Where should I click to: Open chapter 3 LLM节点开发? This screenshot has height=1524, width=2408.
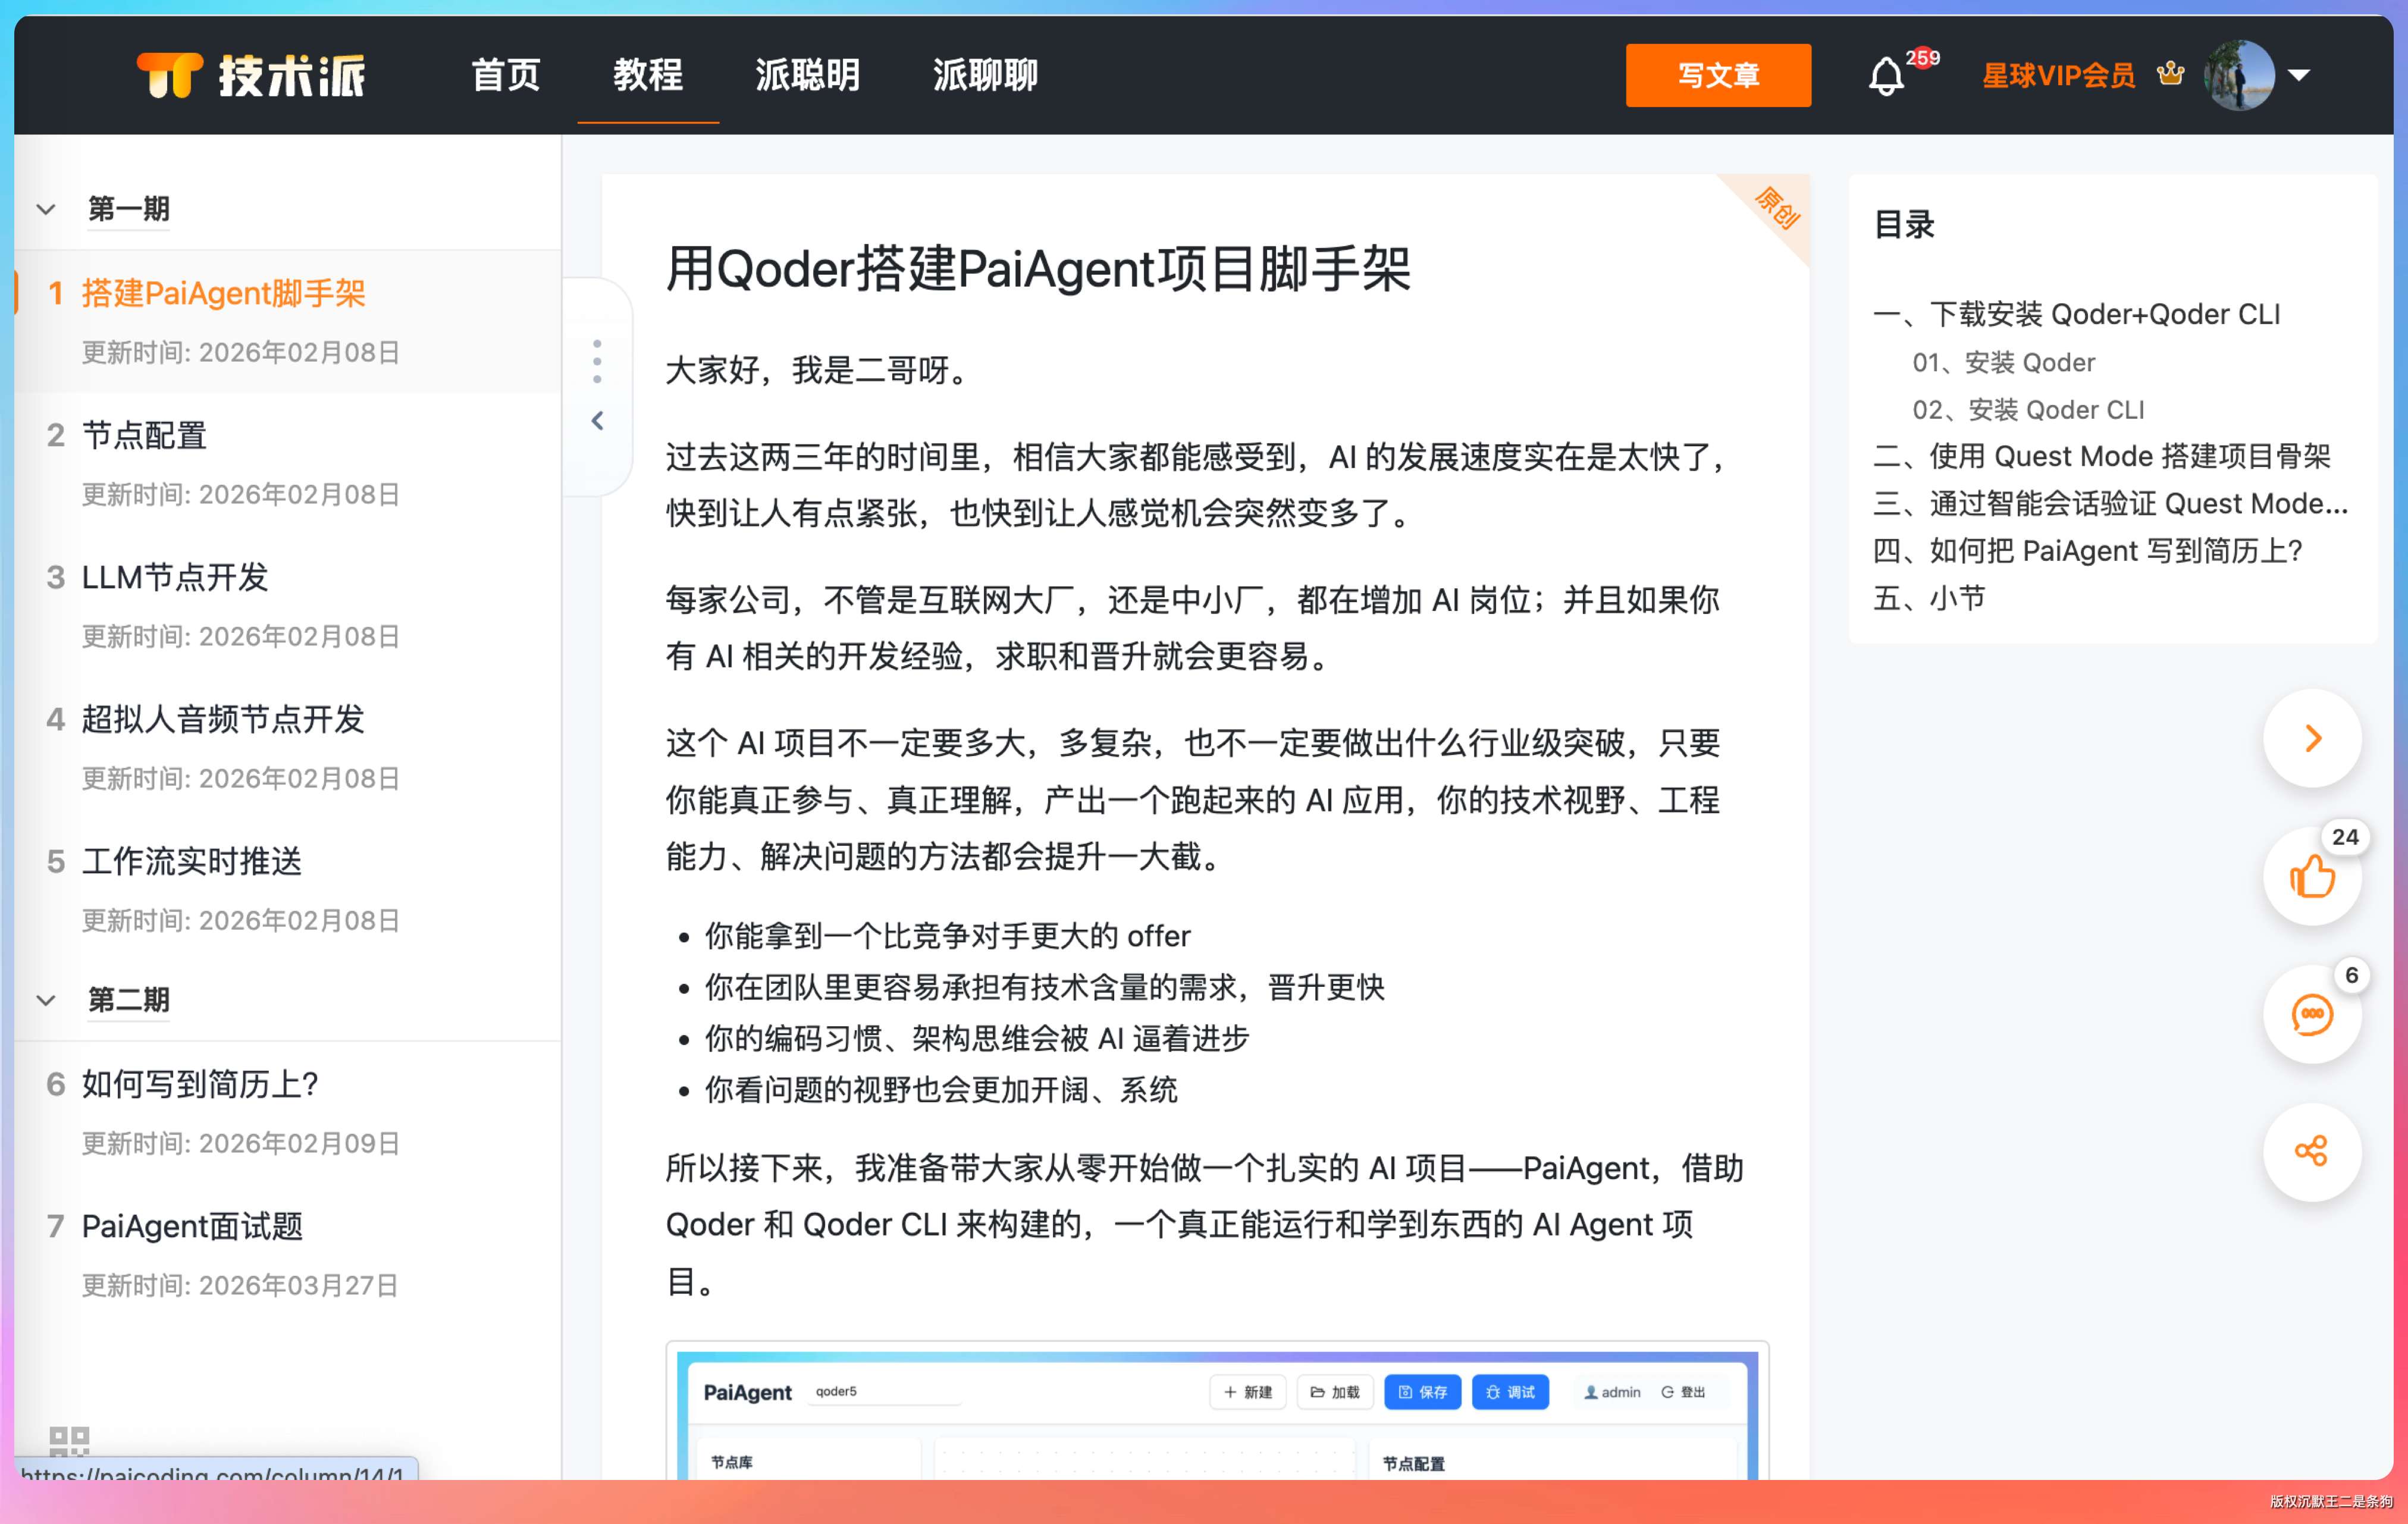tap(175, 577)
